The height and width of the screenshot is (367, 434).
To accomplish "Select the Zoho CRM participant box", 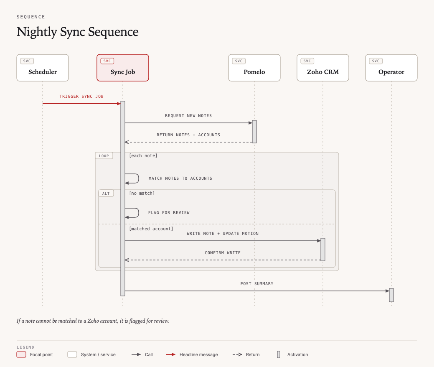I will coord(323,68).
